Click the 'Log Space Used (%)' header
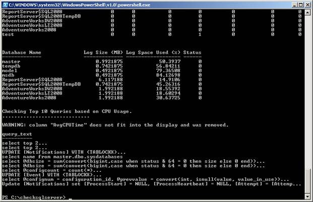 pos(153,52)
